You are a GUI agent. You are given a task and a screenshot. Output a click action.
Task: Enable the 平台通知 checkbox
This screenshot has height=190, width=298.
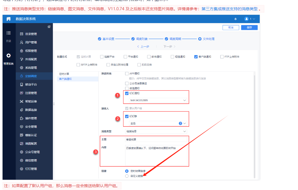125,57
